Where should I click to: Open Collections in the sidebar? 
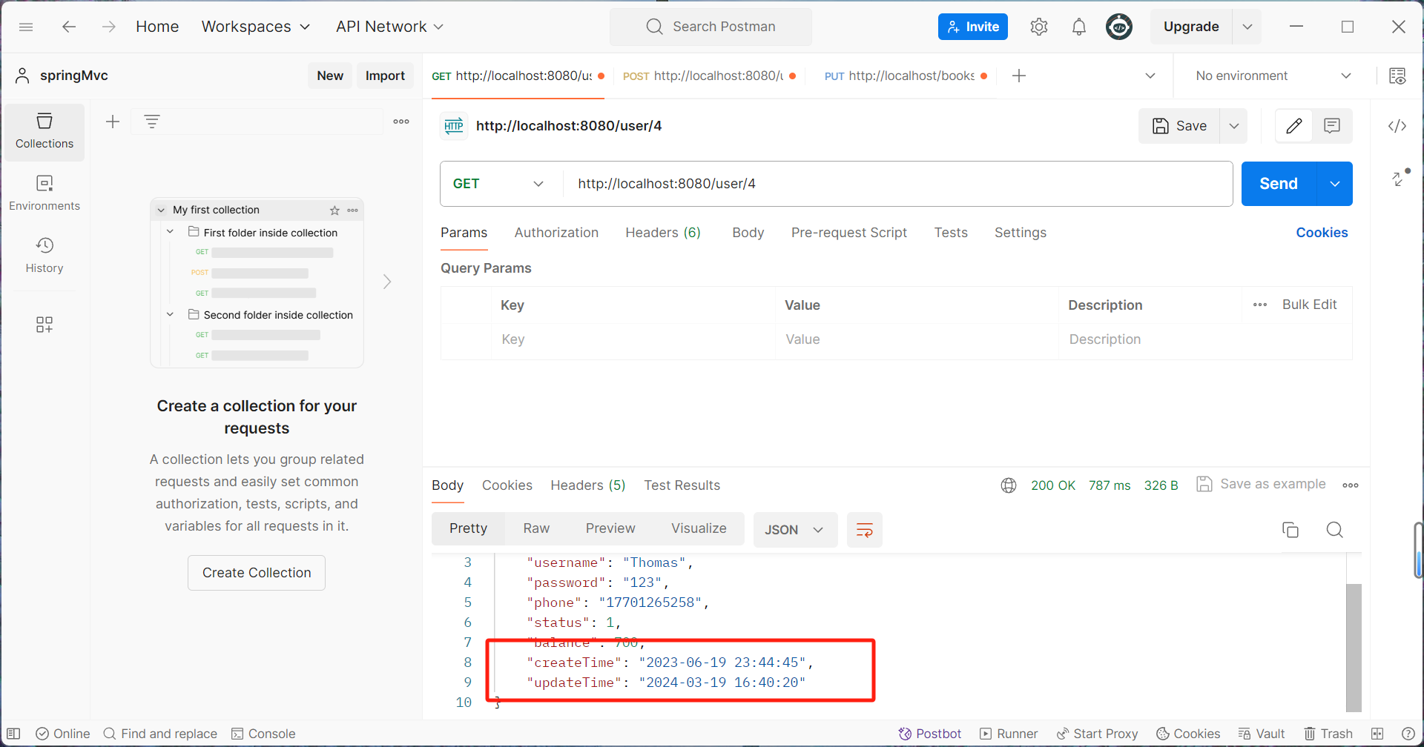tap(44, 132)
